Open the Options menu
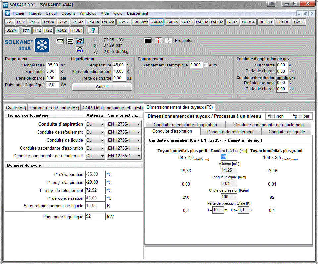This screenshot has height=264, width=318. pos(68,13)
